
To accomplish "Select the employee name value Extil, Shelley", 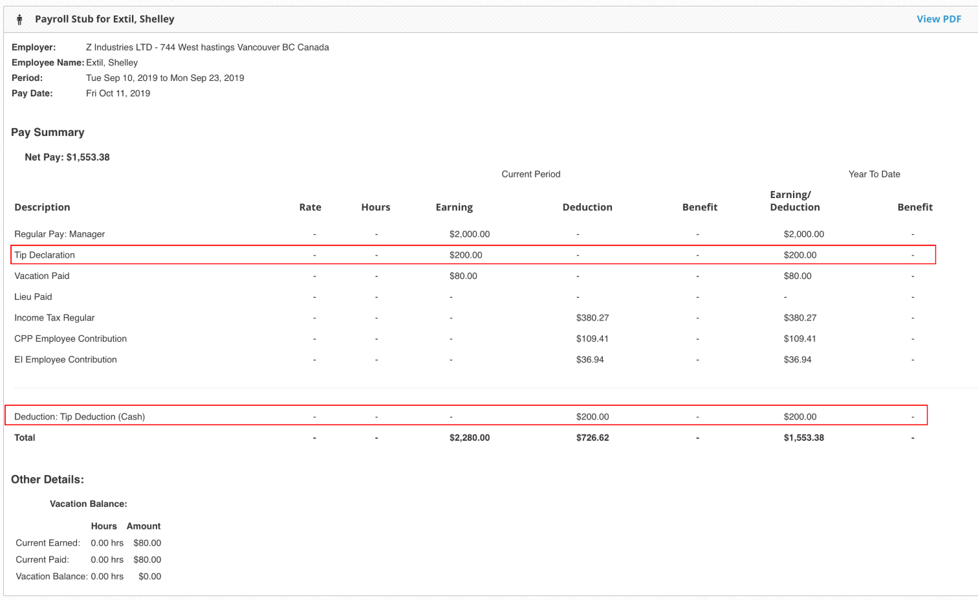I will (112, 63).
